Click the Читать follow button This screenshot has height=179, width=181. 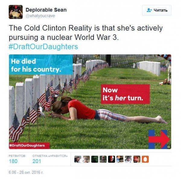click(157, 10)
